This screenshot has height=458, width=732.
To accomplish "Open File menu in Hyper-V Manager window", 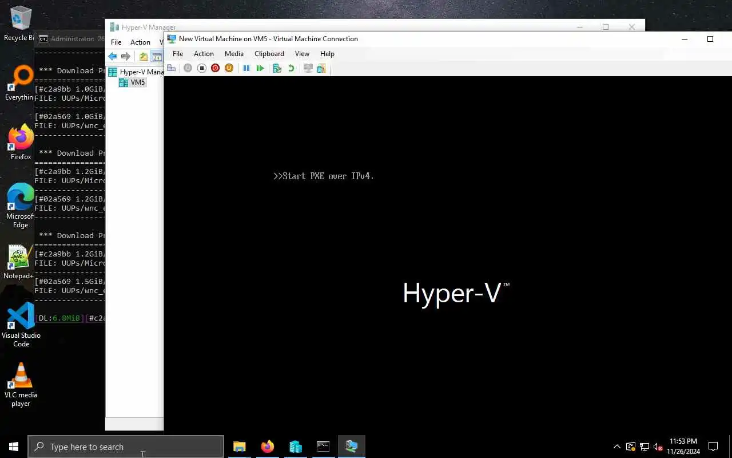I will coord(116,42).
